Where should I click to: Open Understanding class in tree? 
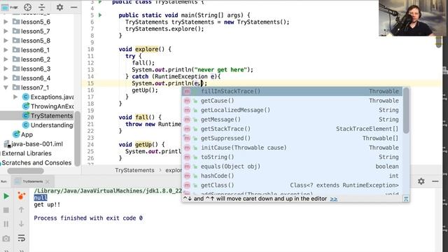tap(52, 125)
